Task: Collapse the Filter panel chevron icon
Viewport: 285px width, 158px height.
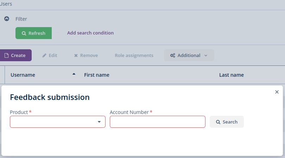Action: point(7,19)
